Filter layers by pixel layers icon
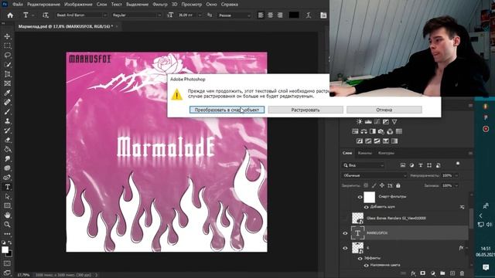The height and width of the screenshot is (278, 495). pos(403,165)
